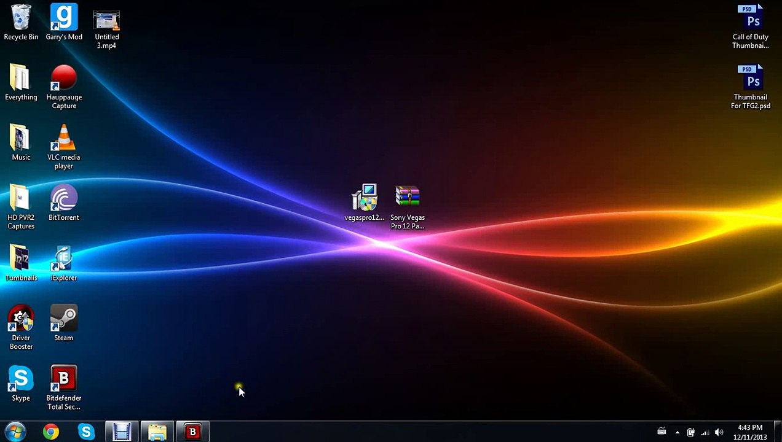Screen dimensions: 782x442
Task: Select the Bitdefender Total Security shortcut
Action: (64, 388)
